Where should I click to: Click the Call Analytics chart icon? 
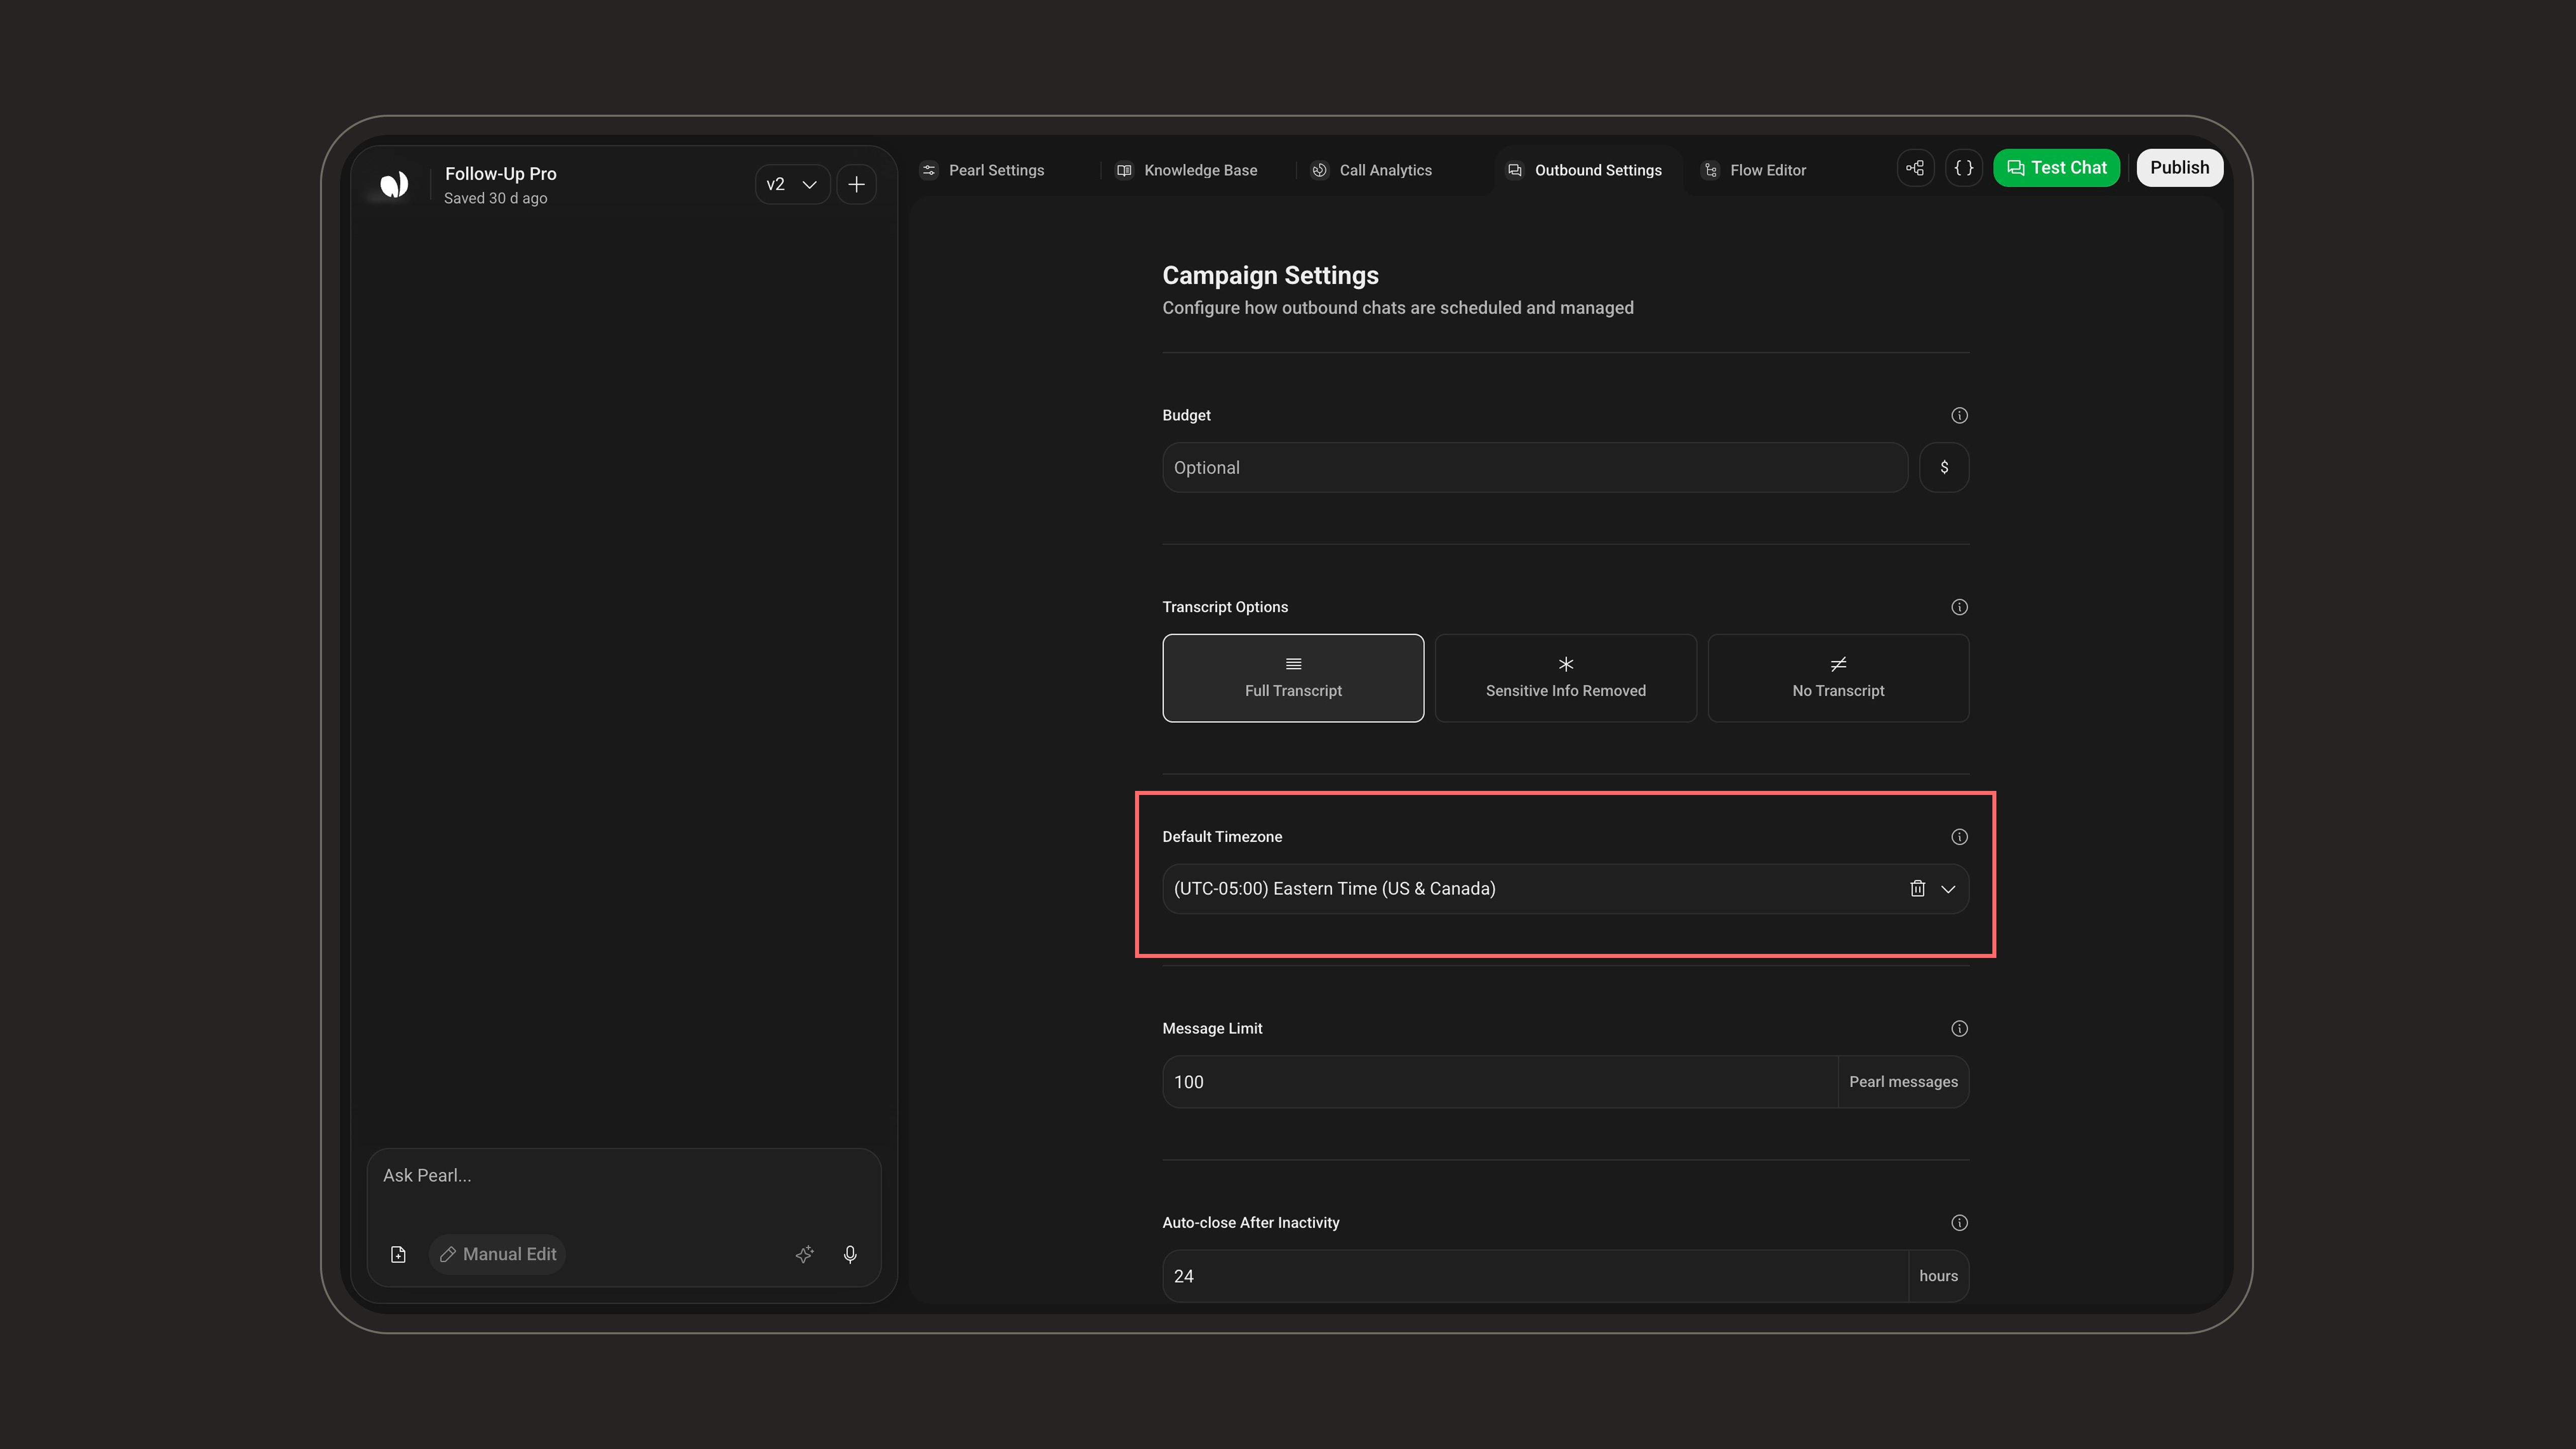pyautogui.click(x=1320, y=170)
